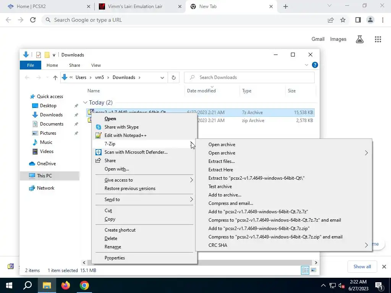Image resolution: width=391 pixels, height=293 pixels.
Task: Click Explorer help question mark icon
Action: (x=315, y=65)
